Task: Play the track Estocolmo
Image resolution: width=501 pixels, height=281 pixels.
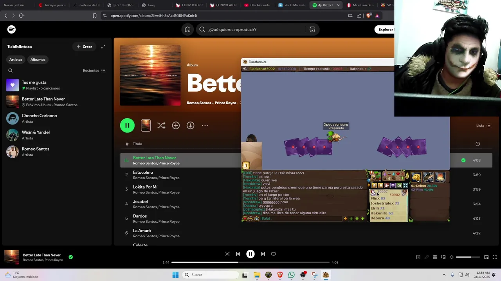Action: click(x=143, y=172)
